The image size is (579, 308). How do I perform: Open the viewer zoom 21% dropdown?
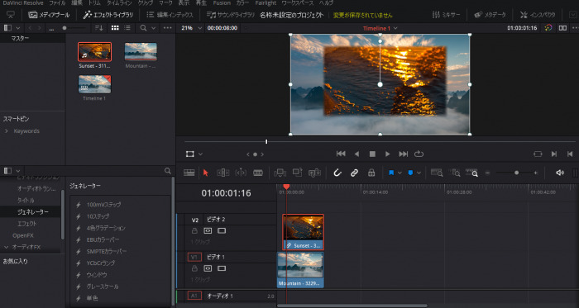coord(192,28)
